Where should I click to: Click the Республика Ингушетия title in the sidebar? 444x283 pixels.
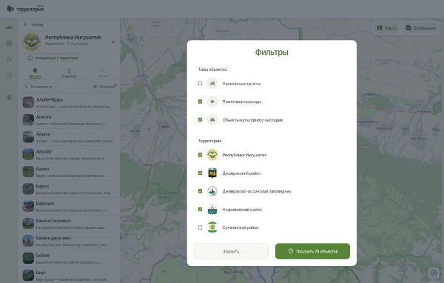[73, 38]
